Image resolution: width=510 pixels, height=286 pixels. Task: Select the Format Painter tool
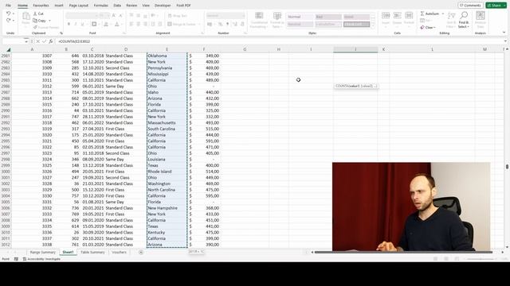46,27
